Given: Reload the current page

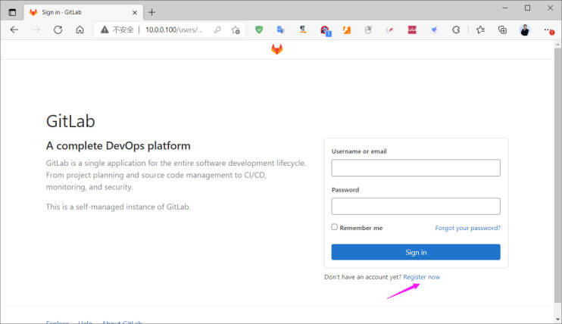Looking at the screenshot, I should pos(58,30).
